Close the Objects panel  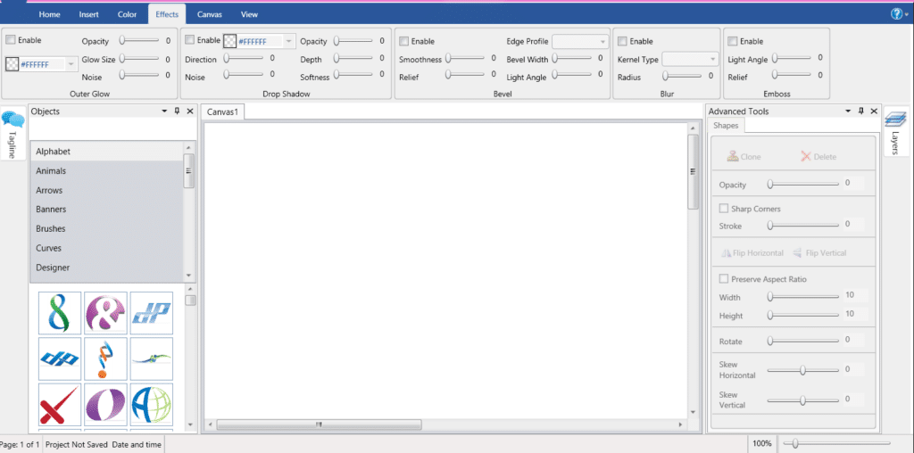pyautogui.click(x=190, y=111)
